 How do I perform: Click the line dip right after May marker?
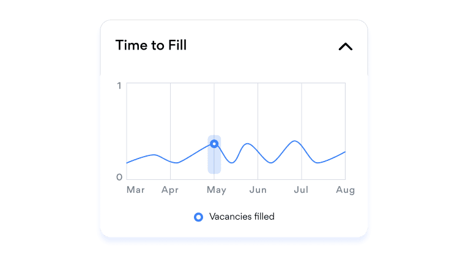tap(231, 163)
